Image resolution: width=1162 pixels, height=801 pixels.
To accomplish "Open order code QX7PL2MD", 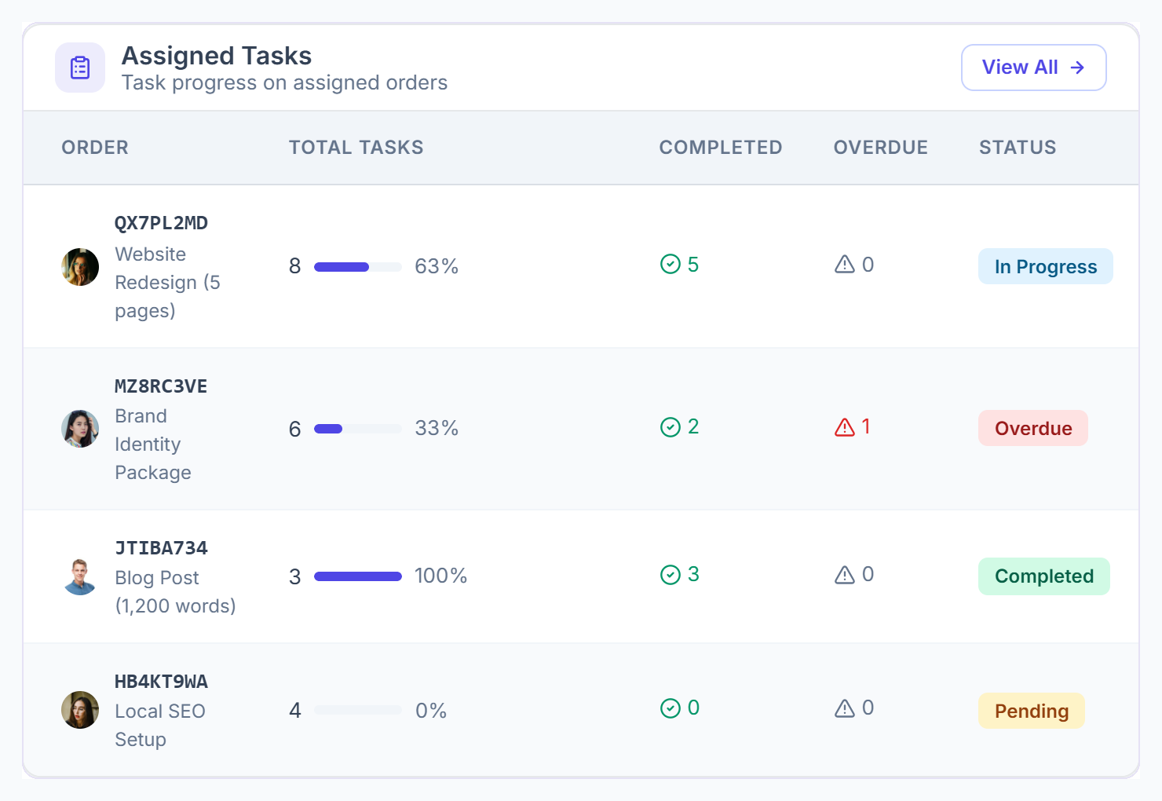I will click(161, 223).
